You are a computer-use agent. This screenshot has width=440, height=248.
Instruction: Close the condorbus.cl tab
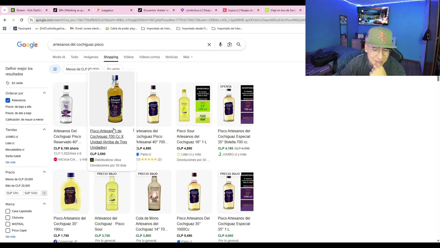tap(216, 10)
